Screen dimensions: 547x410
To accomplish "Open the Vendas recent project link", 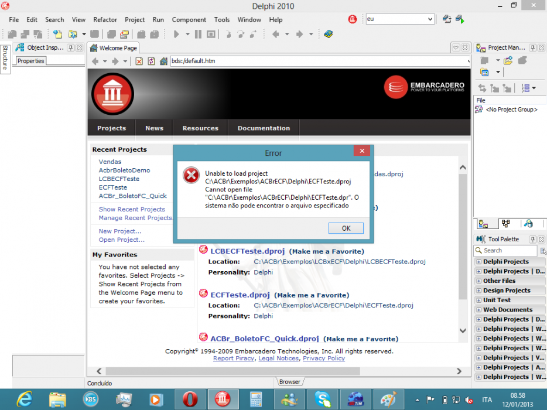I will pos(110,162).
